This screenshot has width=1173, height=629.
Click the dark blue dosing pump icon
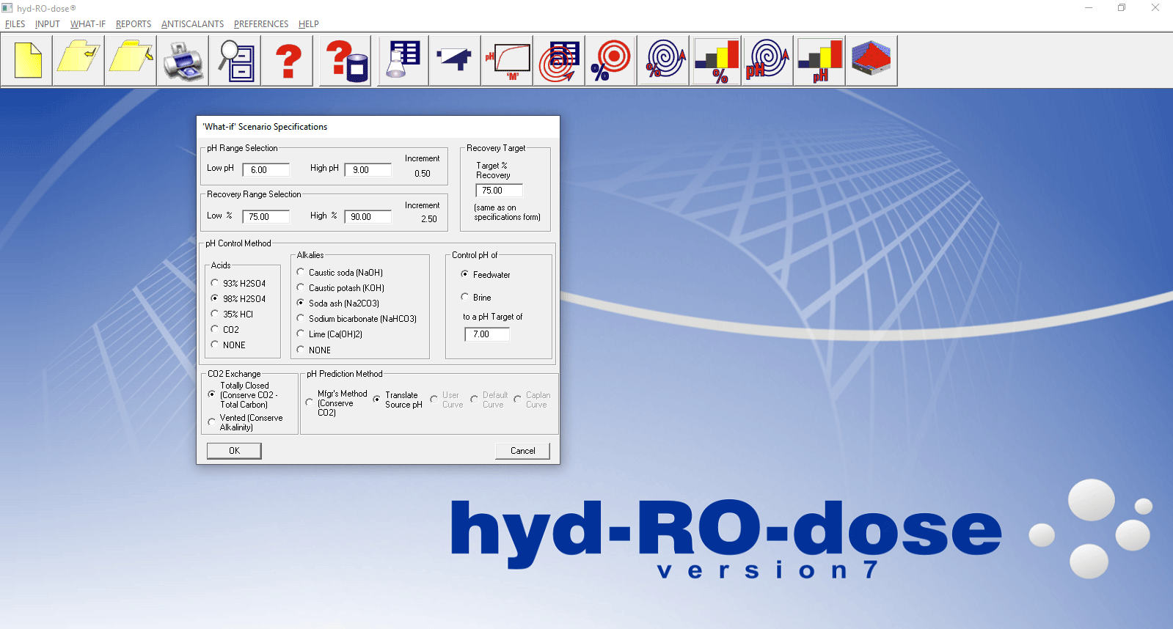pos(455,60)
